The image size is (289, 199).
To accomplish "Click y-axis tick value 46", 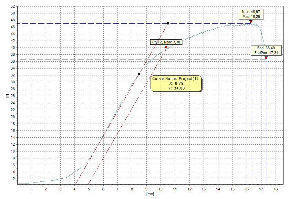I will click(x=12, y=27).
